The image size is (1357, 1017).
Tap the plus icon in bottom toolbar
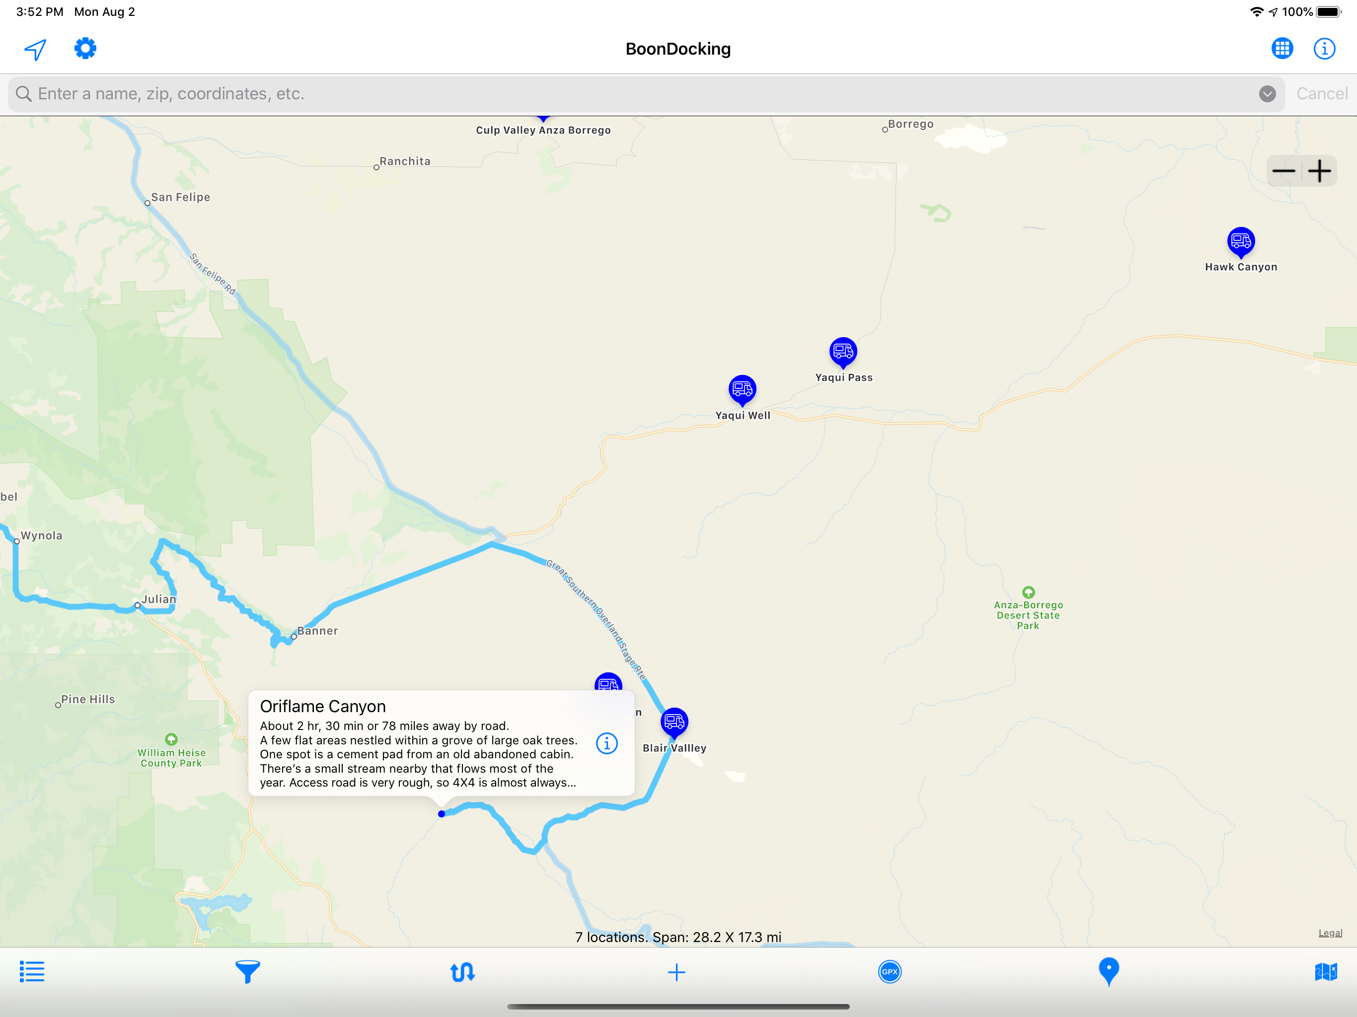pyautogui.click(x=676, y=972)
